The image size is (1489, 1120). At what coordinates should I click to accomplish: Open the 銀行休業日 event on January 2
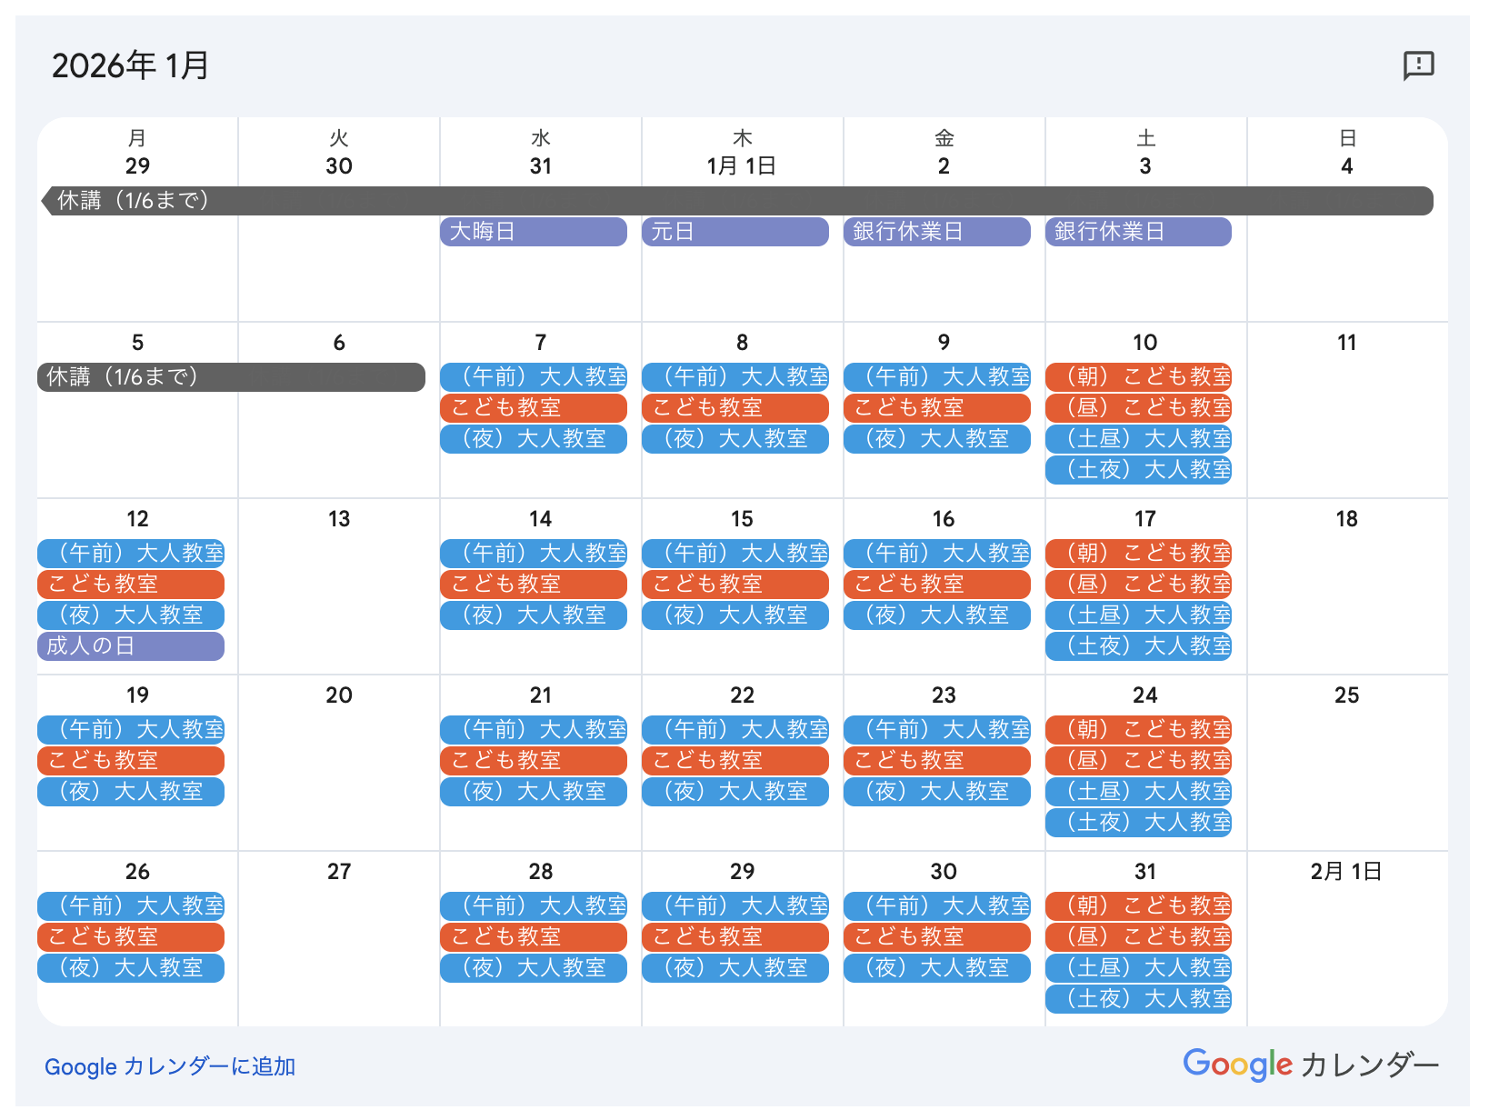pos(936,232)
